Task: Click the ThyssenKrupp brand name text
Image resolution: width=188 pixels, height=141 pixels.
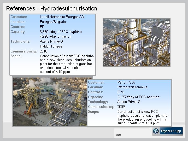Action: [171, 131]
